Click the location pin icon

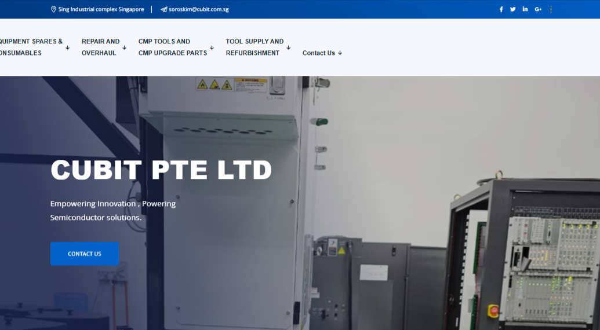point(54,9)
